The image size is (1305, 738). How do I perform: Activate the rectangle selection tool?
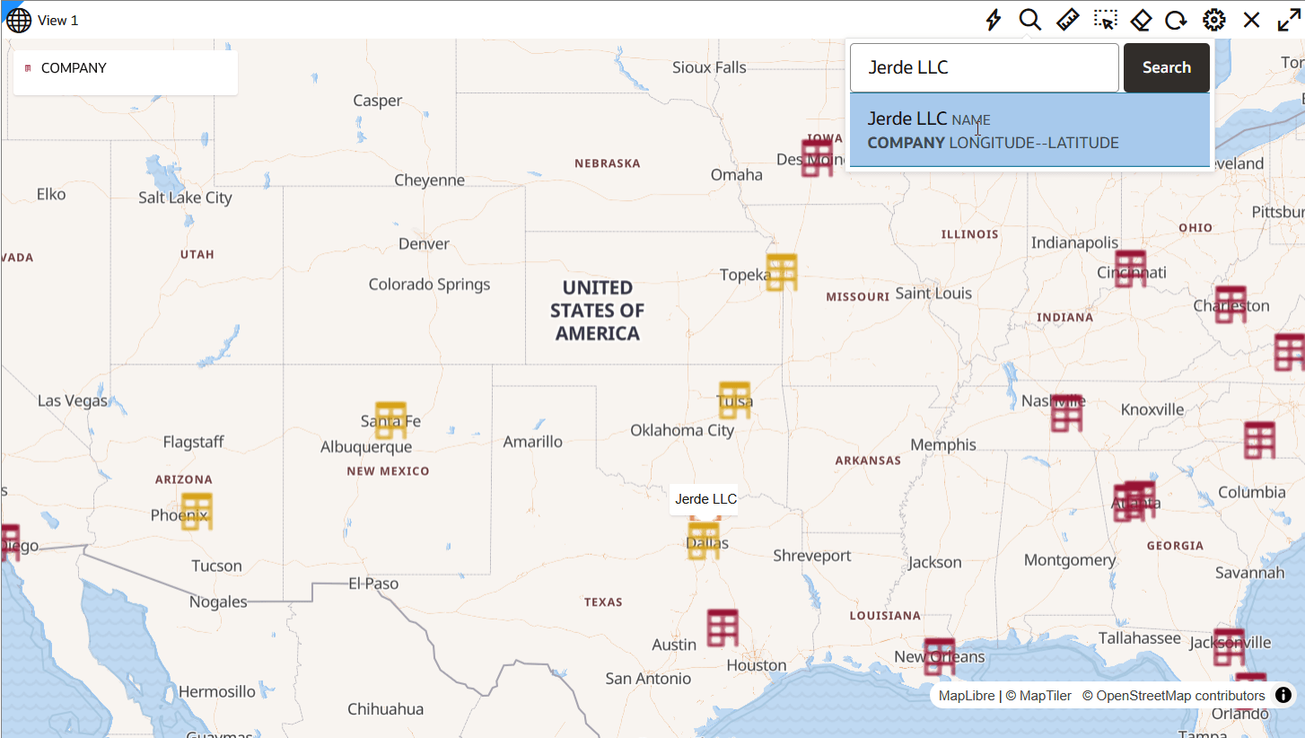pos(1106,20)
